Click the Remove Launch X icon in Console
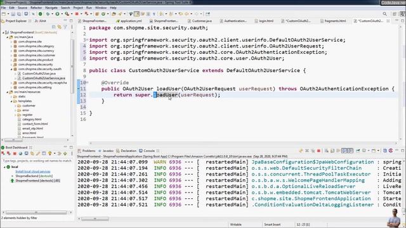406x228 pixels. 307,151
